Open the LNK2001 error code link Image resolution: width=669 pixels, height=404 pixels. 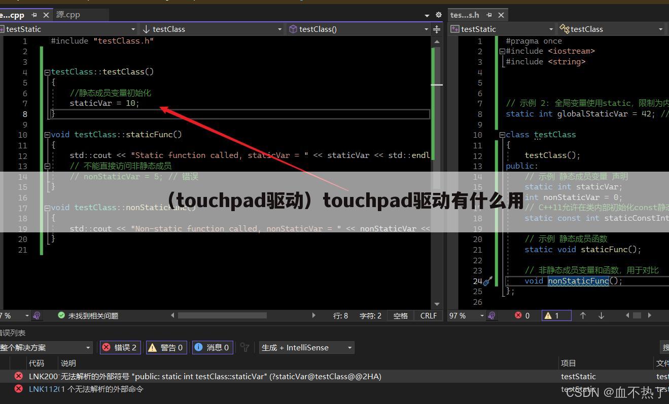click(x=44, y=377)
